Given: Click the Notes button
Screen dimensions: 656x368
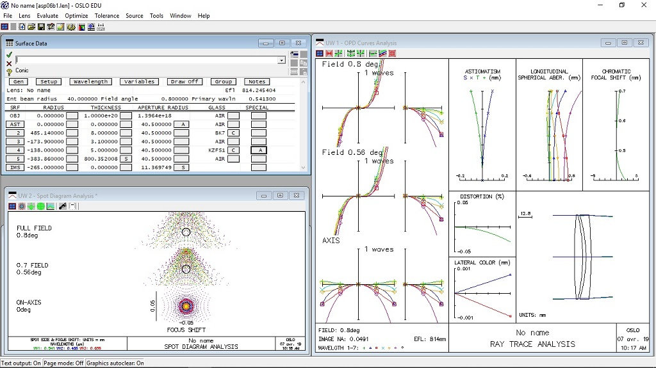Looking at the screenshot, I should point(257,81).
